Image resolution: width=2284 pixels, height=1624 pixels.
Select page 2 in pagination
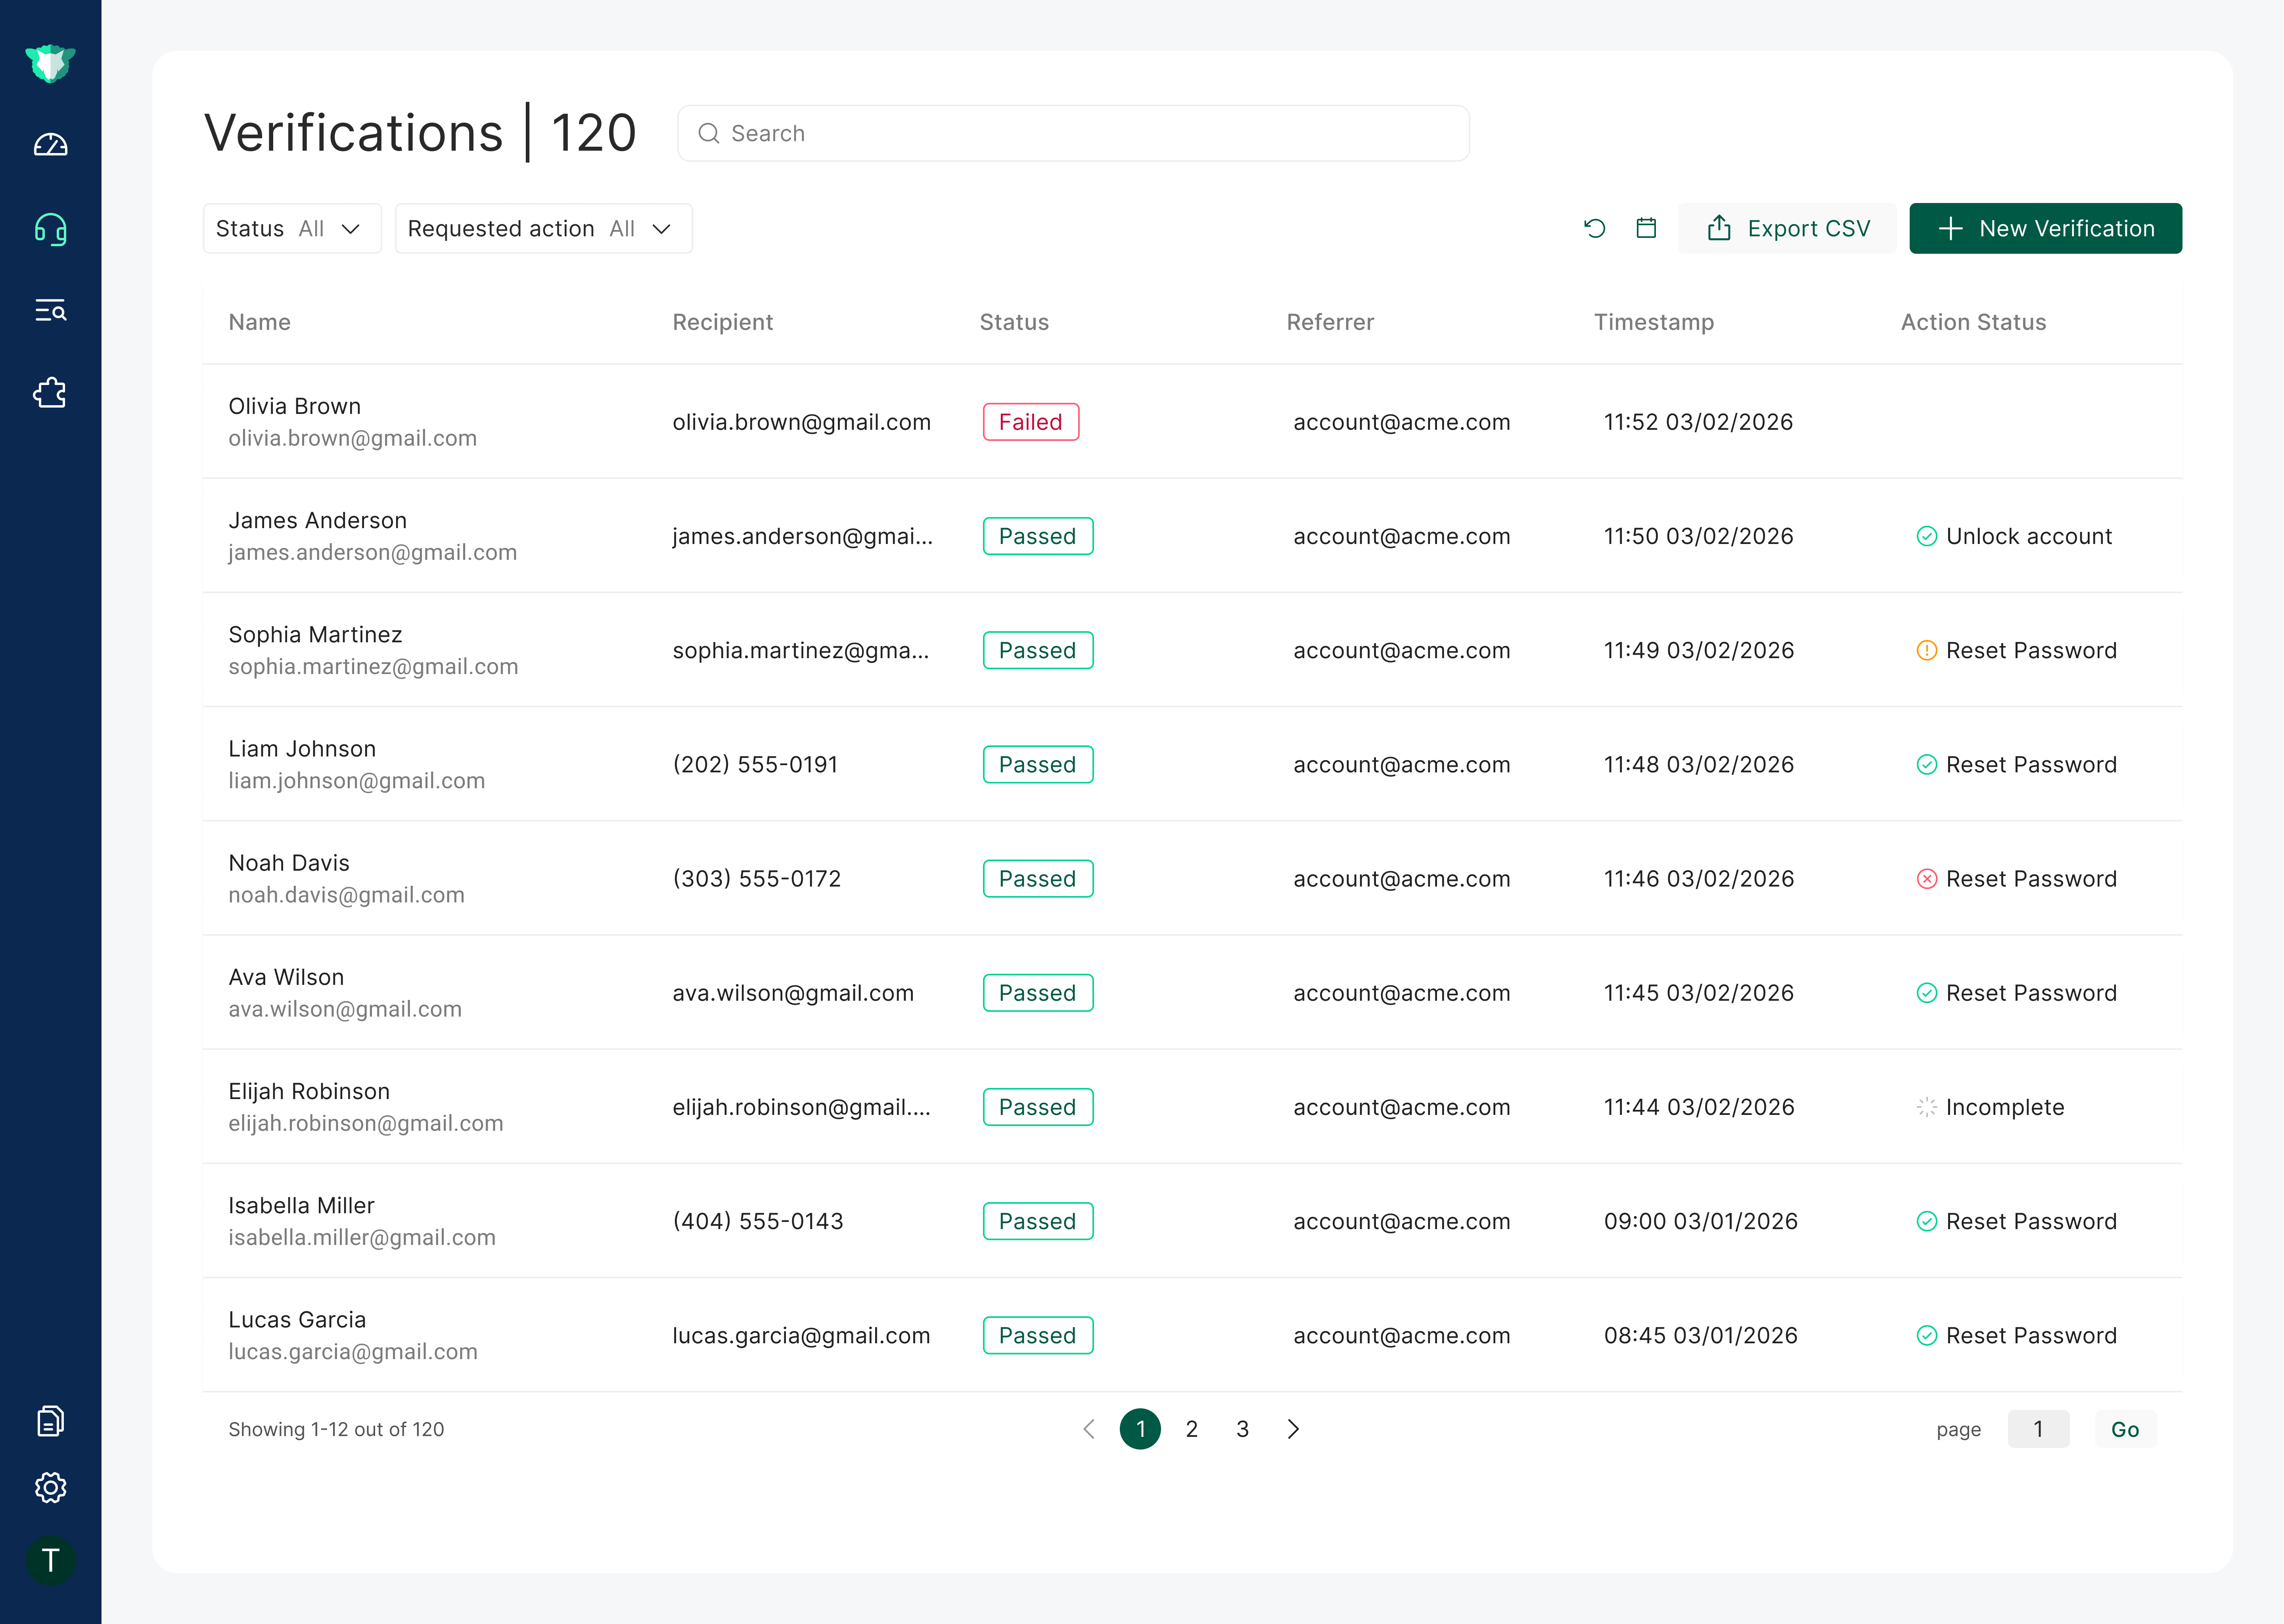coord(1191,1429)
